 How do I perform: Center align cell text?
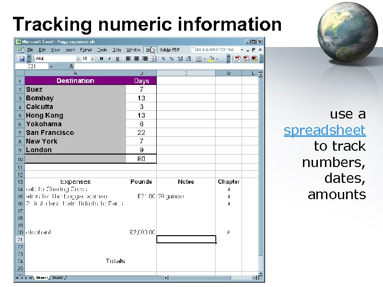point(137,59)
